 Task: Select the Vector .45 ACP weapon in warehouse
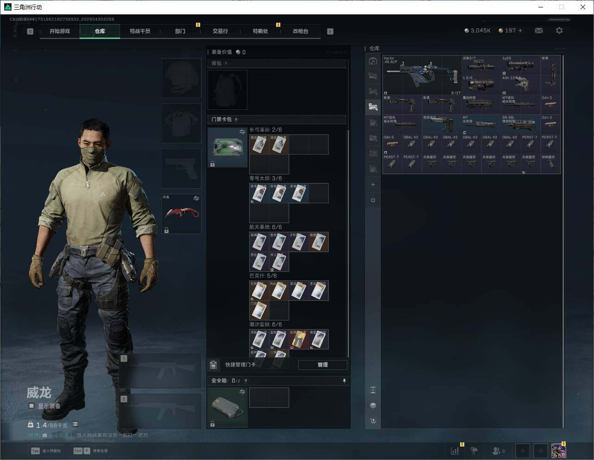tap(422, 75)
